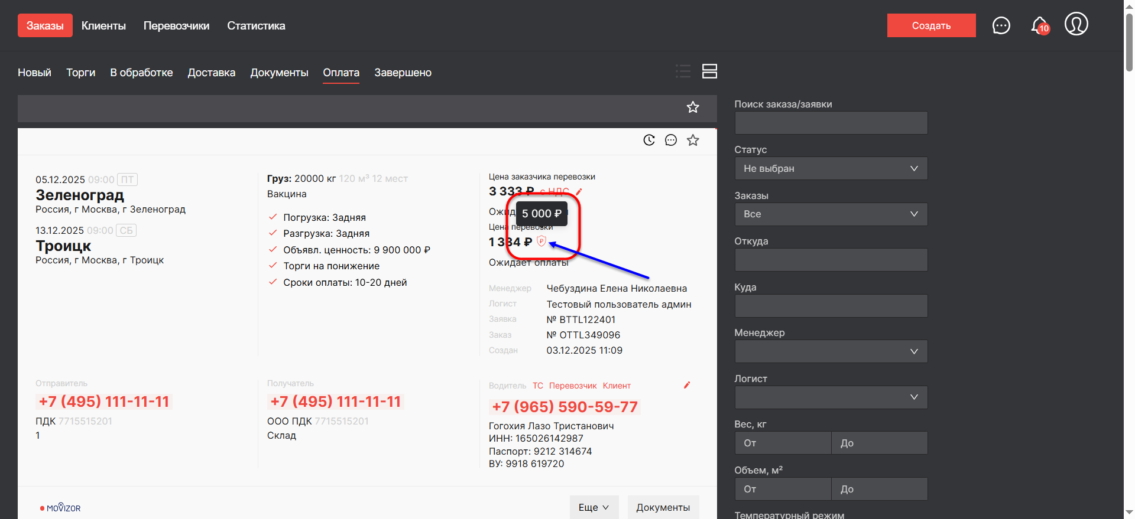This screenshot has height=519, width=1135.
Task: Click the red Создать button
Action: pyautogui.click(x=931, y=25)
